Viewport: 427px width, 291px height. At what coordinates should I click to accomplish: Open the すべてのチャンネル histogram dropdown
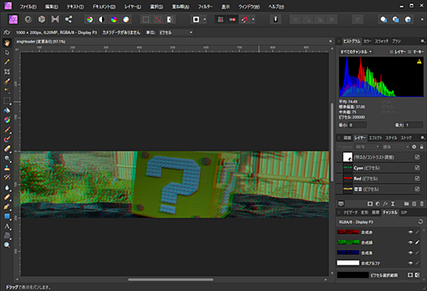point(356,52)
